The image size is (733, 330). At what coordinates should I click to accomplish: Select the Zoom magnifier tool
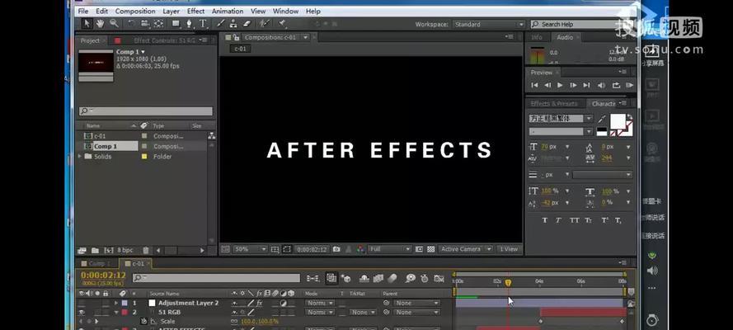(x=114, y=23)
